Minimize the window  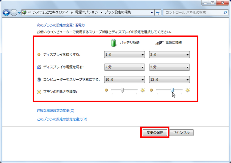(205, 3)
